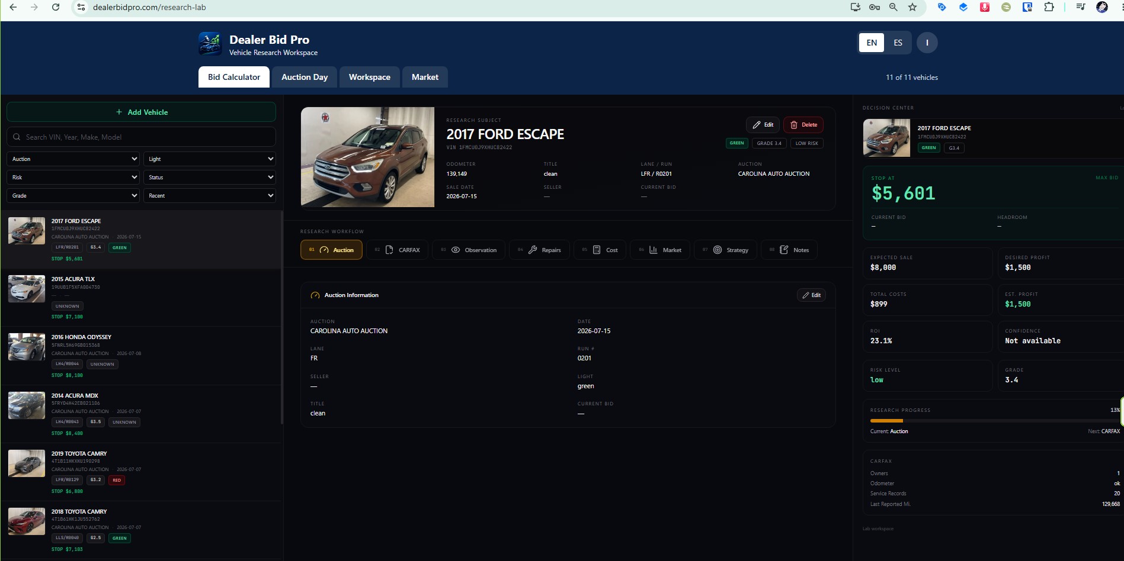Viewport: 1124px width, 561px height.
Task: Open the browser extensions puzzle icon
Action: point(1049,7)
